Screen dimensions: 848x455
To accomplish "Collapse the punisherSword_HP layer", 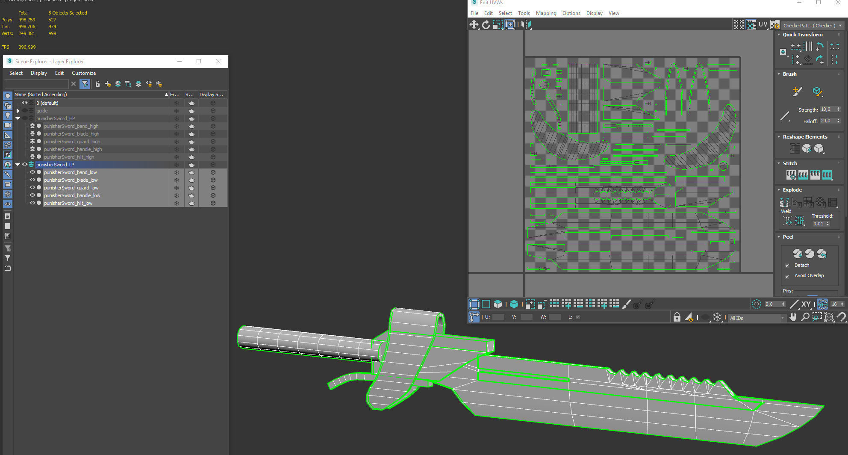I will [x=18, y=118].
